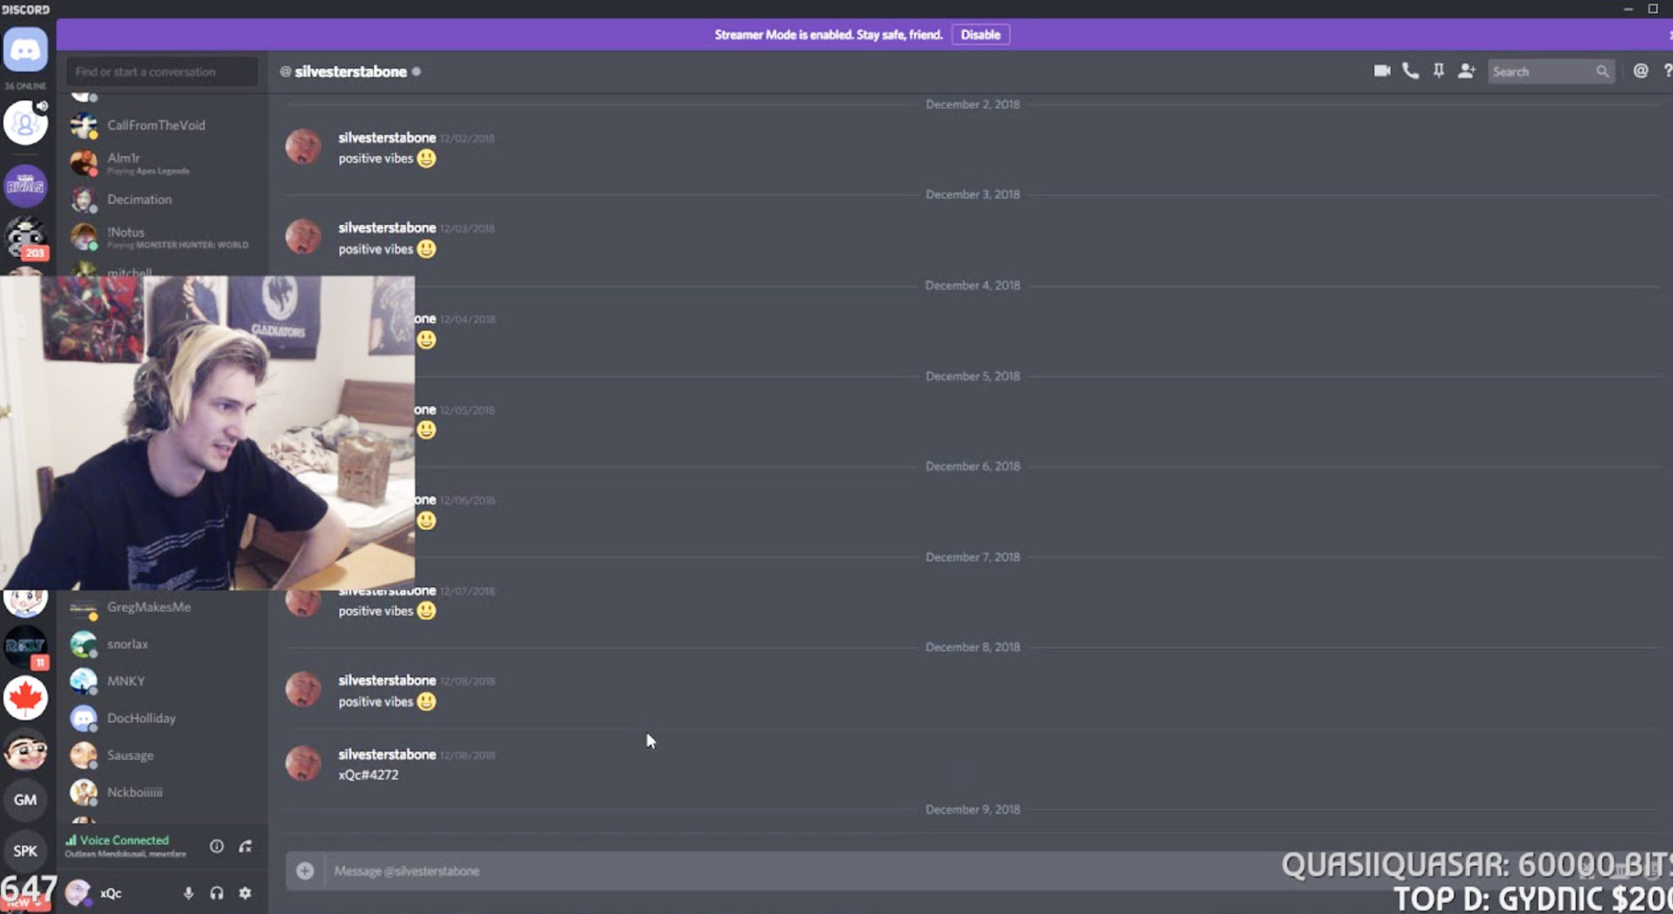The height and width of the screenshot is (914, 1673).
Task: Add friends to this DM
Action: tap(1466, 71)
